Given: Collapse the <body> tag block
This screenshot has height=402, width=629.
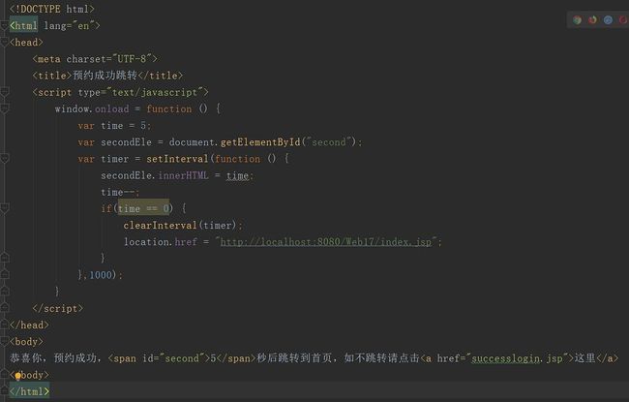Looking at the screenshot, I should click(x=5, y=341).
